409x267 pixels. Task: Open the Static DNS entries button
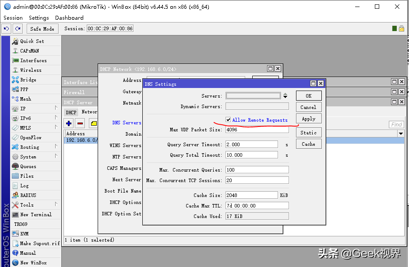[309, 133]
